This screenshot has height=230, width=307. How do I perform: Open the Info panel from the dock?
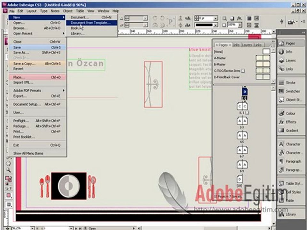click(x=291, y=52)
